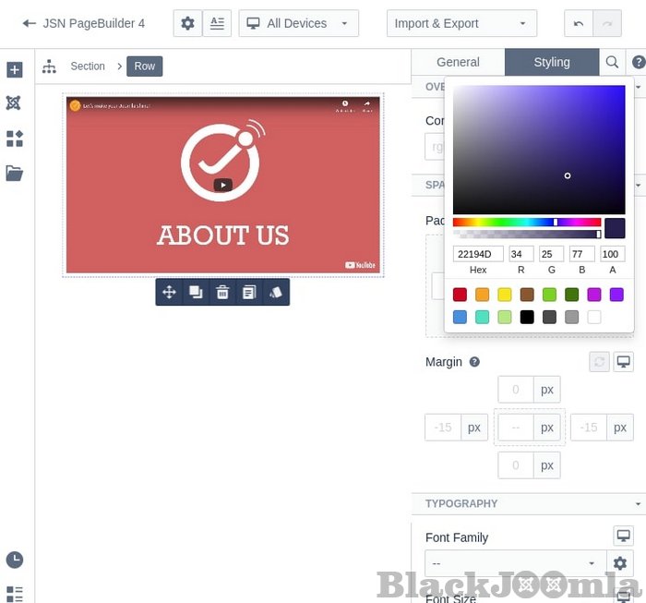
Task: Toggle margin responsive device button
Action: 624,362
